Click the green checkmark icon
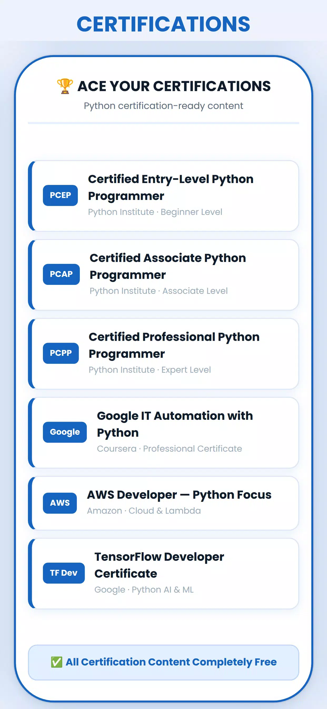 click(x=57, y=662)
